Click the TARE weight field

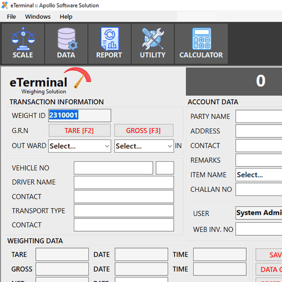click(x=62, y=254)
